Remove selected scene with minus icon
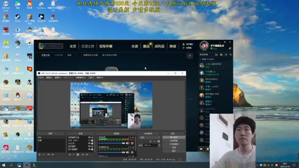Viewport: 299px width, 168px height. [43, 154]
